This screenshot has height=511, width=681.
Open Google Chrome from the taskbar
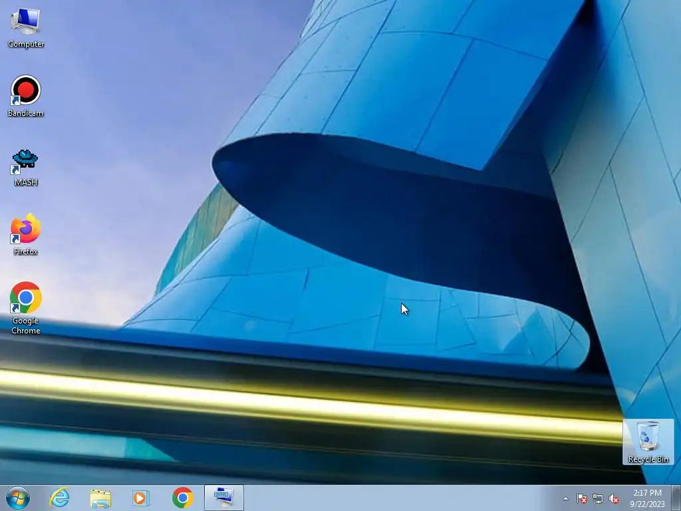[x=182, y=498]
